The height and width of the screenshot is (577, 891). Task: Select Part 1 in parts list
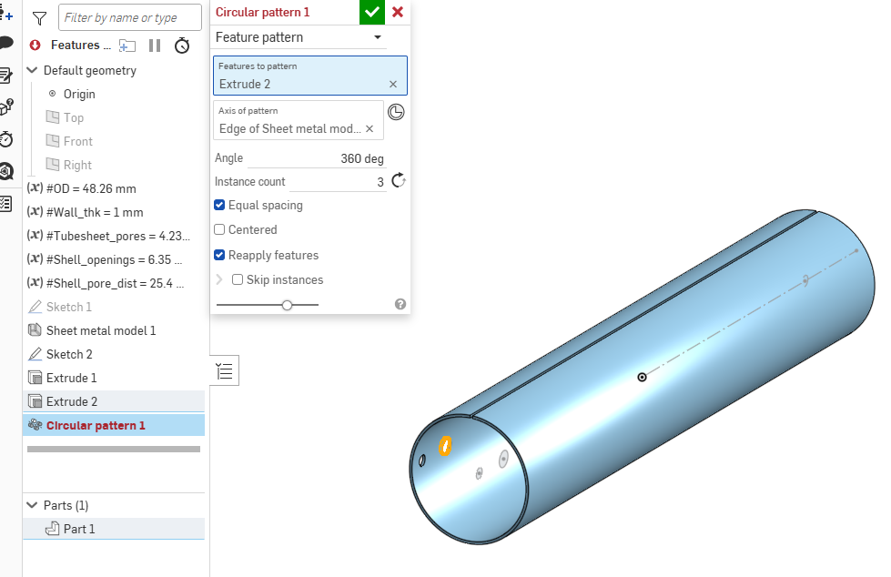click(x=114, y=529)
